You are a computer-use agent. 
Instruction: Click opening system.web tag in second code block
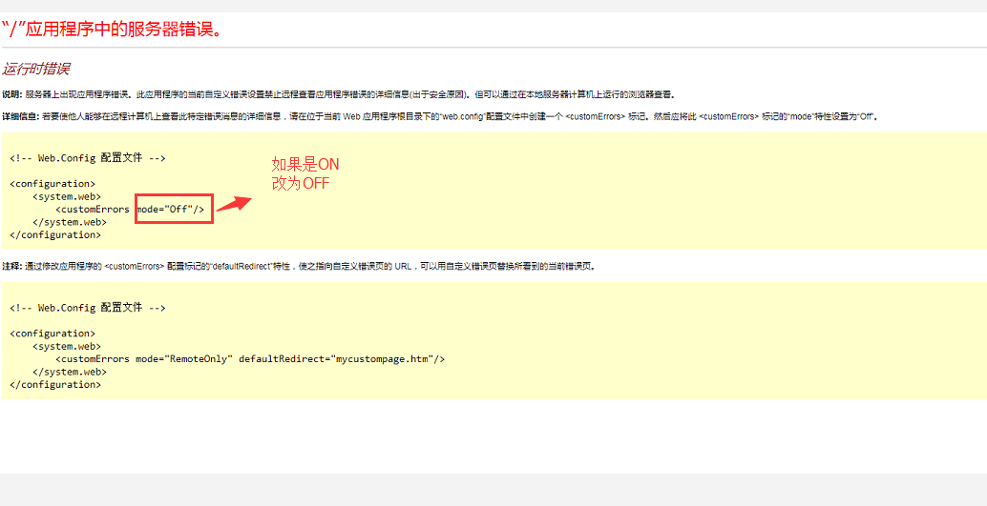[67, 347]
